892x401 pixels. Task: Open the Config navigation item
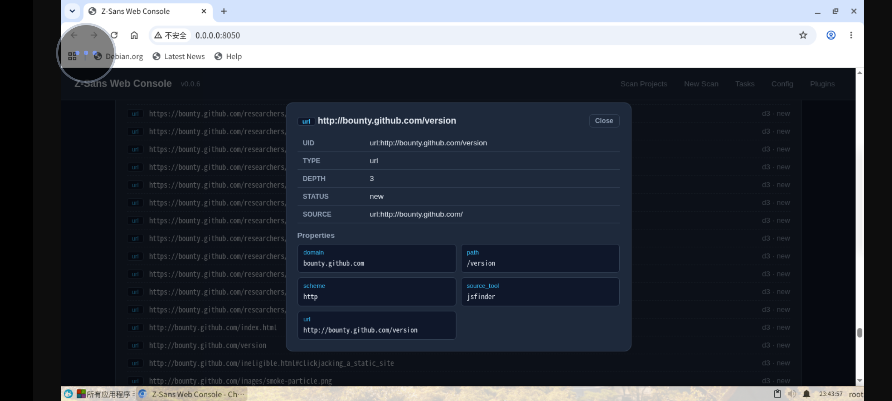(782, 84)
